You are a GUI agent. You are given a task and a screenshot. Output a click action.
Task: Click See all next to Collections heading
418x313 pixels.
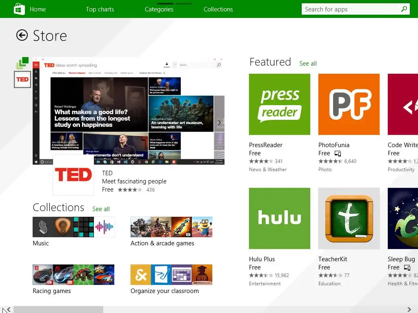[101, 209]
